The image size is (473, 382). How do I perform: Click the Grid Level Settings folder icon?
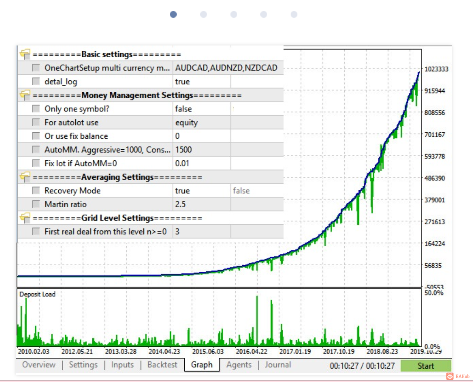click(25, 218)
